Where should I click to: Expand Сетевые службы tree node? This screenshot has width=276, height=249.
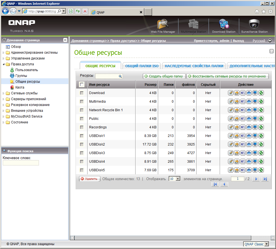pyautogui.click(x=3, y=93)
